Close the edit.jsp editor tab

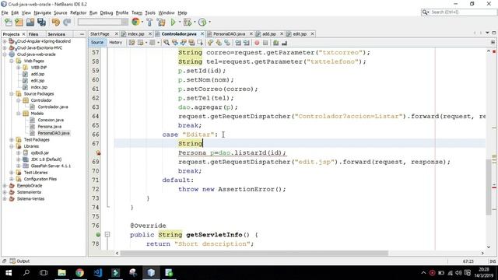pyautogui.click(x=313, y=33)
